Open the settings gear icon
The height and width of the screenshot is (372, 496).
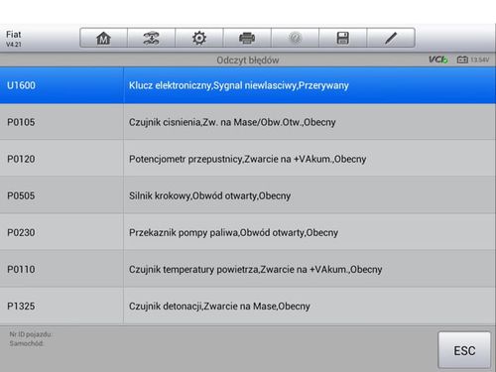pos(199,38)
